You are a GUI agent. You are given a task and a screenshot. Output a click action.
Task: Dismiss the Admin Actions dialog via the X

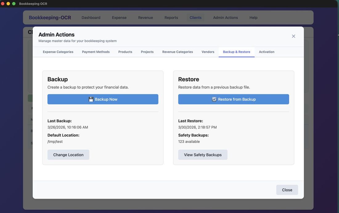pyautogui.click(x=293, y=36)
